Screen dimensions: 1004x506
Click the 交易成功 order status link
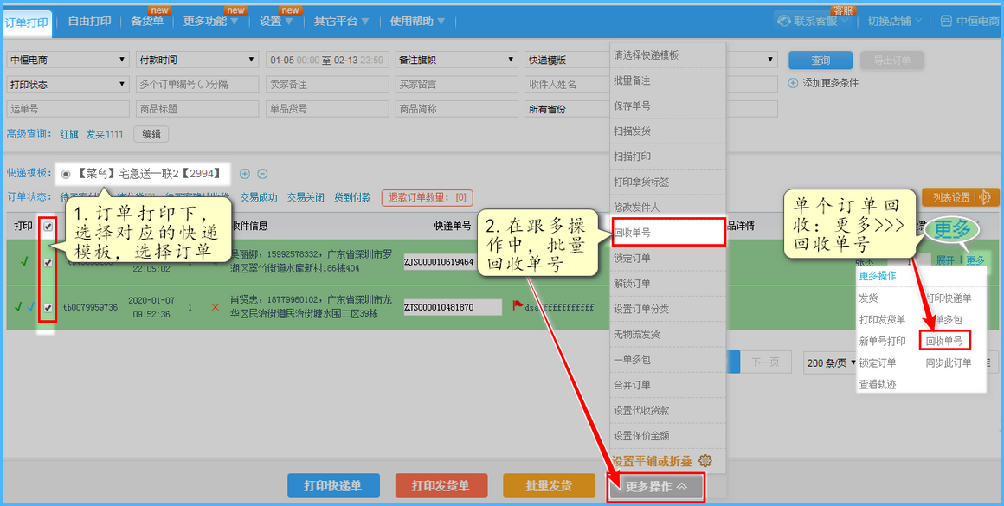(259, 197)
